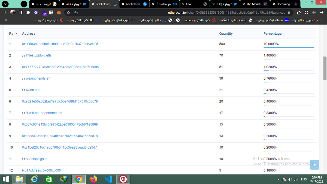Open the Chrome profile avatar
This screenshot has height=184, width=327.
13,13
